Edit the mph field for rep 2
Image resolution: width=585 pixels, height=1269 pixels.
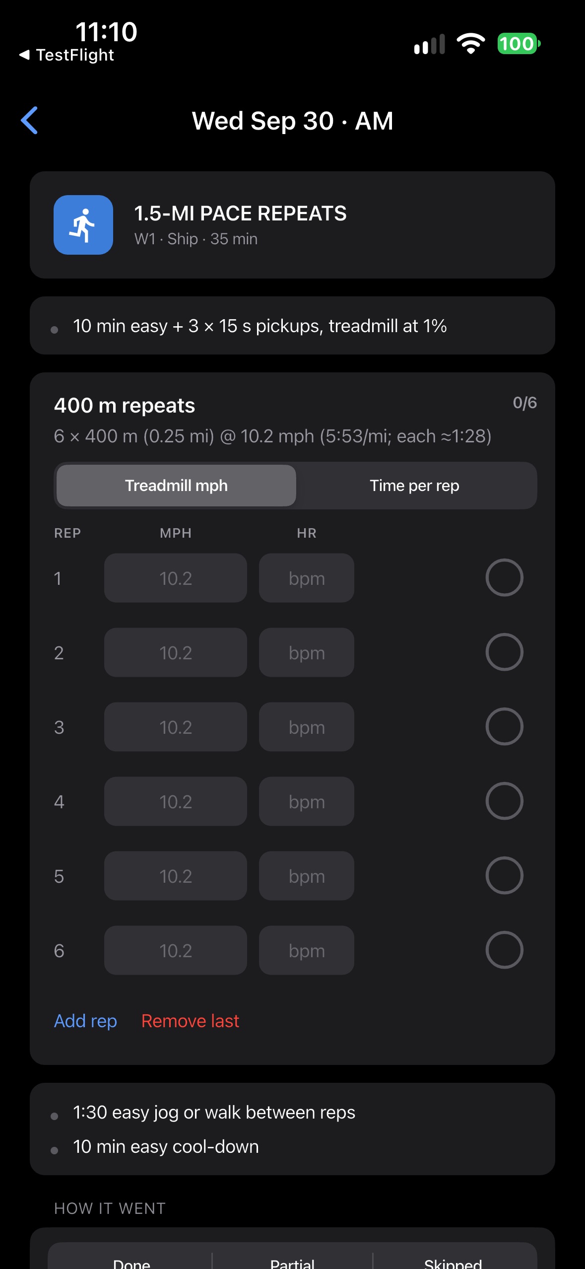176,652
